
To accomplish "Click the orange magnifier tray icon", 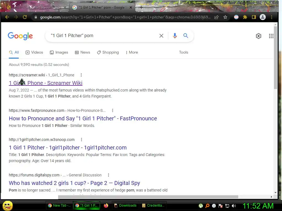I will point(207,206).
